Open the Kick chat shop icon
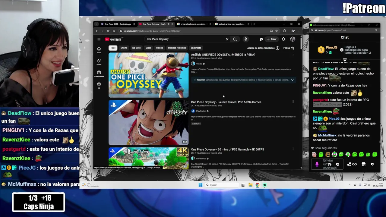Image resolution: width=386 pixels, height=217 pixels. [364, 164]
